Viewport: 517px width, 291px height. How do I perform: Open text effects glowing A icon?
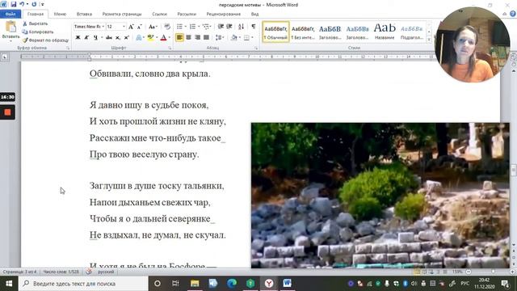139,38
